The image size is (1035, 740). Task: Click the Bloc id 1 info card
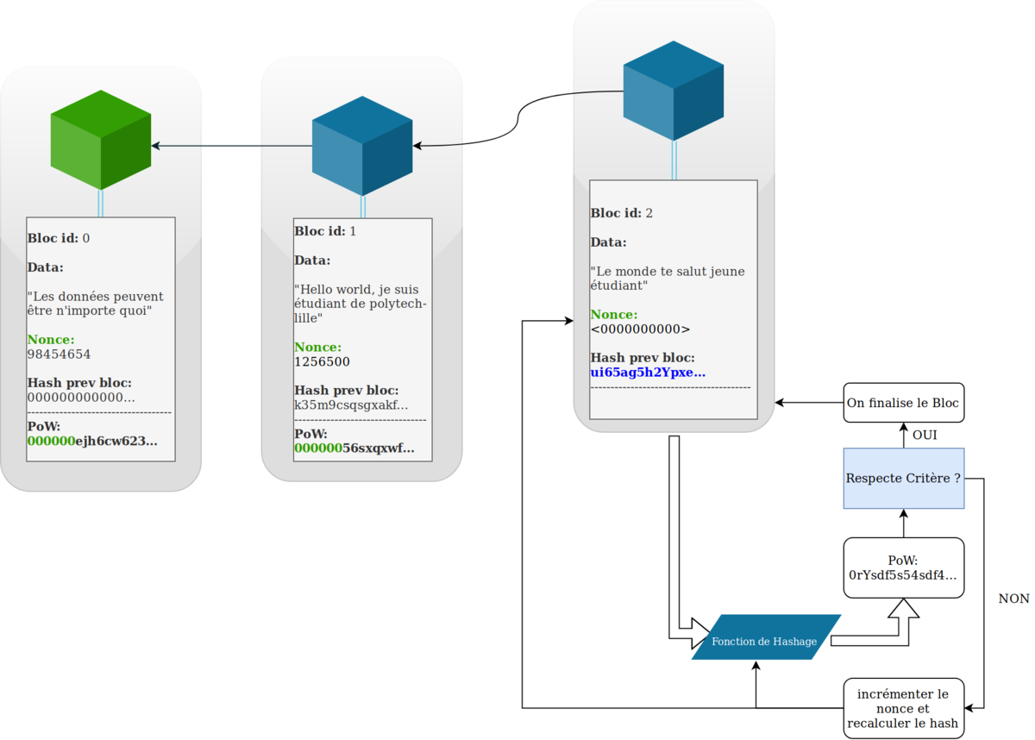click(362, 339)
